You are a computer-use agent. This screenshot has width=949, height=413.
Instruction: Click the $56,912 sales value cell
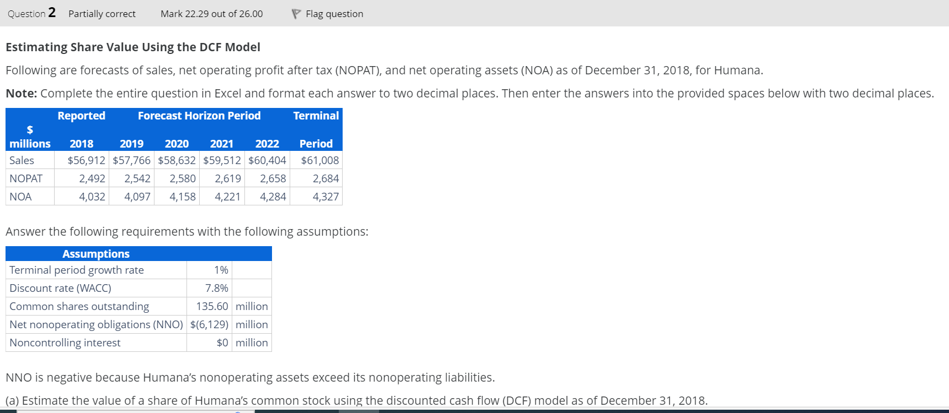tap(87, 160)
